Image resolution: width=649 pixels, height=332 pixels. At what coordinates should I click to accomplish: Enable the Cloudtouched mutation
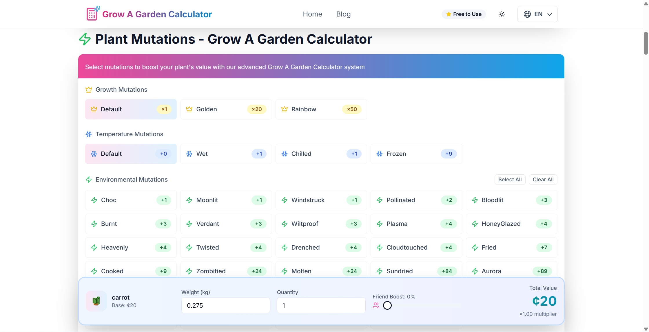416,248
